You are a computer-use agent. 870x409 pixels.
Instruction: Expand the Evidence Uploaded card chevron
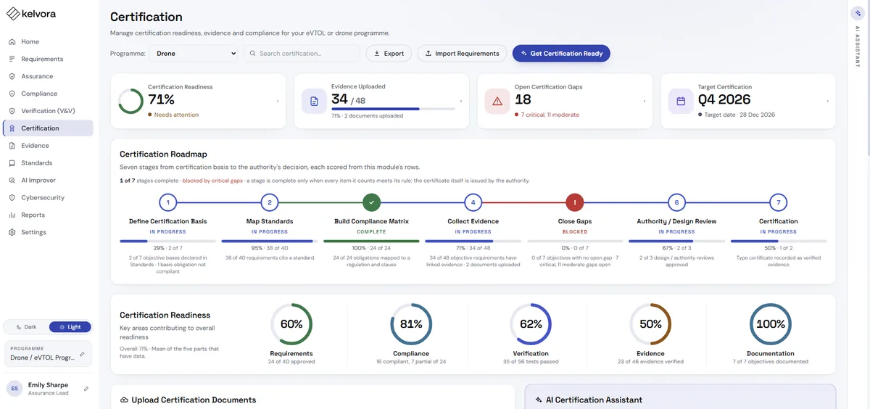461,102
